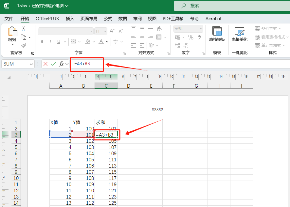Image resolution: width=290 pixels, height=207 pixels.
Task: Click the Cut scissors icon
Action: click(x=24, y=29)
